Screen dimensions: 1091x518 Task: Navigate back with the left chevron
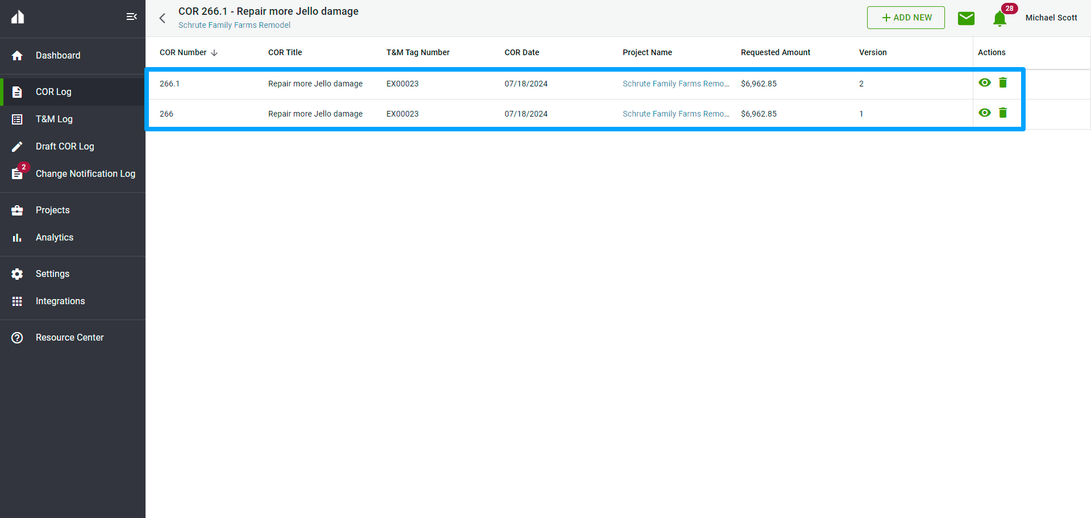163,18
